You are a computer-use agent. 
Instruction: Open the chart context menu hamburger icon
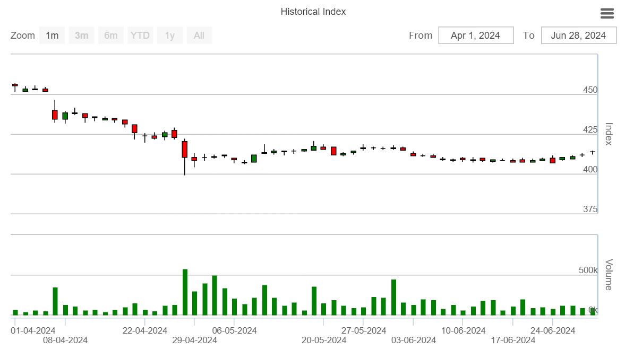click(607, 14)
